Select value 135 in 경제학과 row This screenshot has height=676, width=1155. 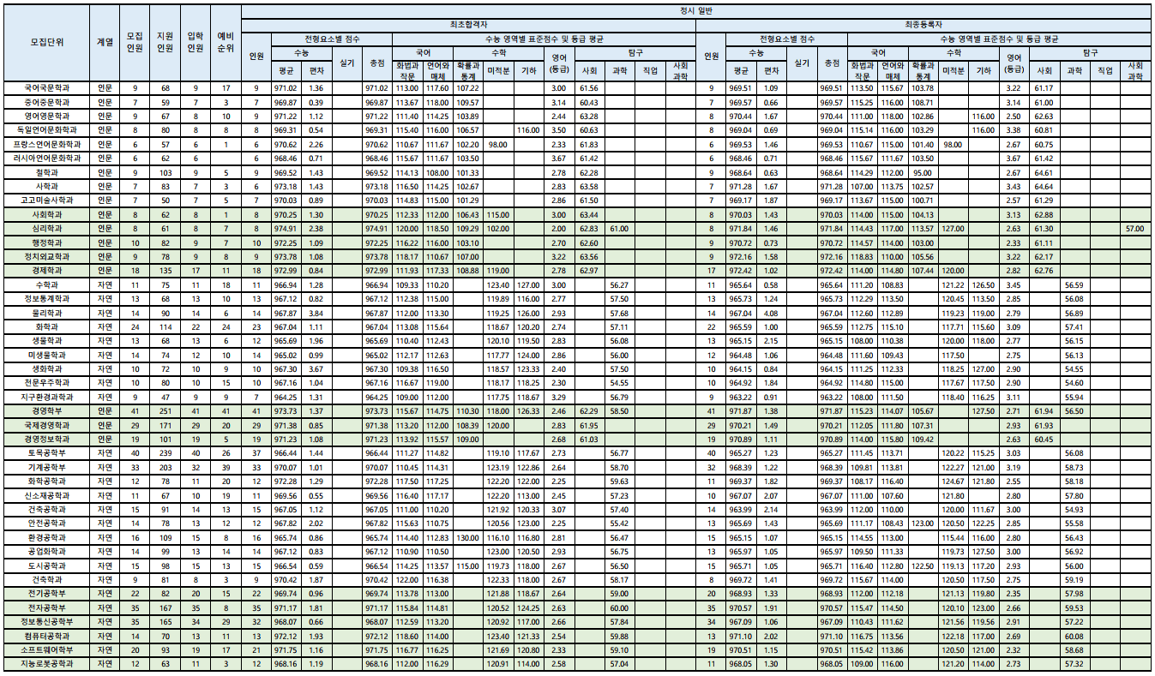[x=165, y=270]
